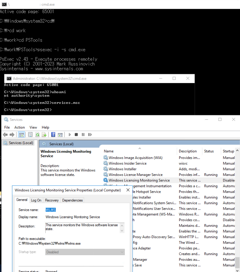Click the WLMS service name field
The height and width of the screenshot is (272, 240).
tap(51, 210)
